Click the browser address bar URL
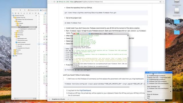Image resolution: width=183 pixels, height=103 pixels. point(86,2)
